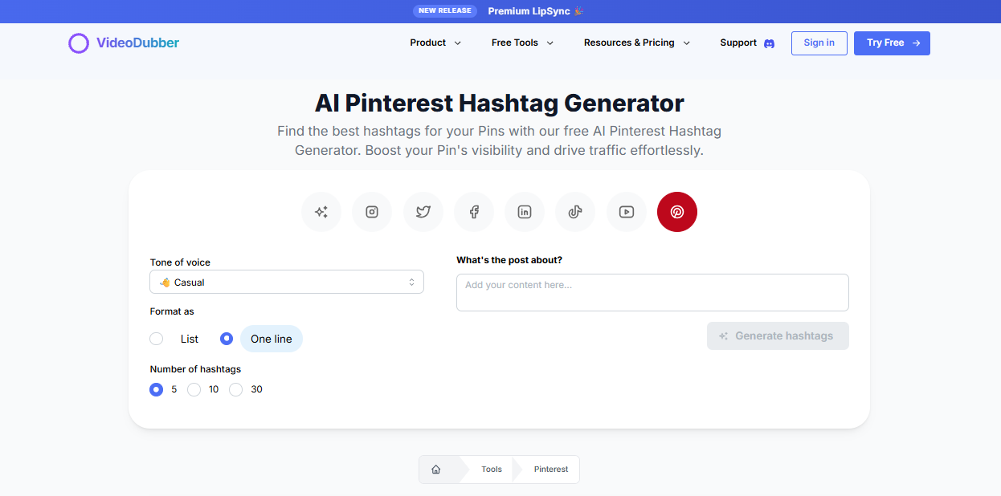Focus the 'Add your content here' text box
The height and width of the screenshot is (496, 1001).
(652, 292)
